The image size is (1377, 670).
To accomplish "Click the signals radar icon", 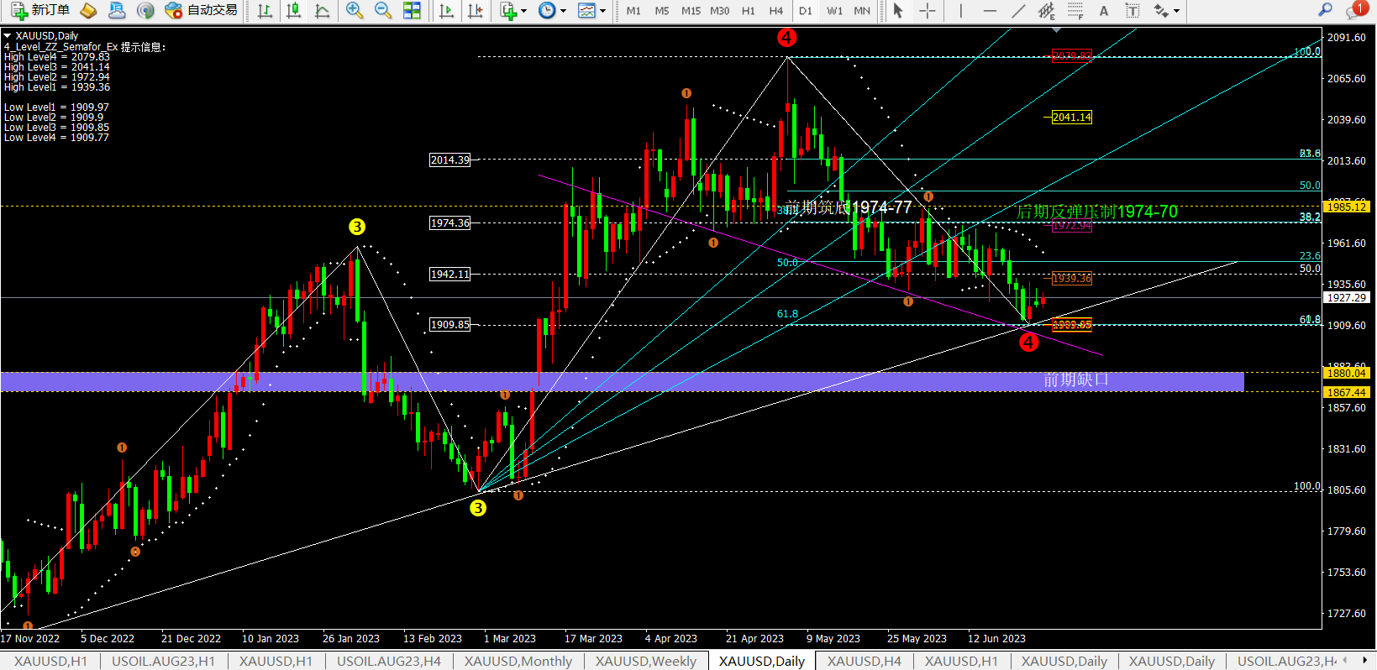I will coord(145,10).
